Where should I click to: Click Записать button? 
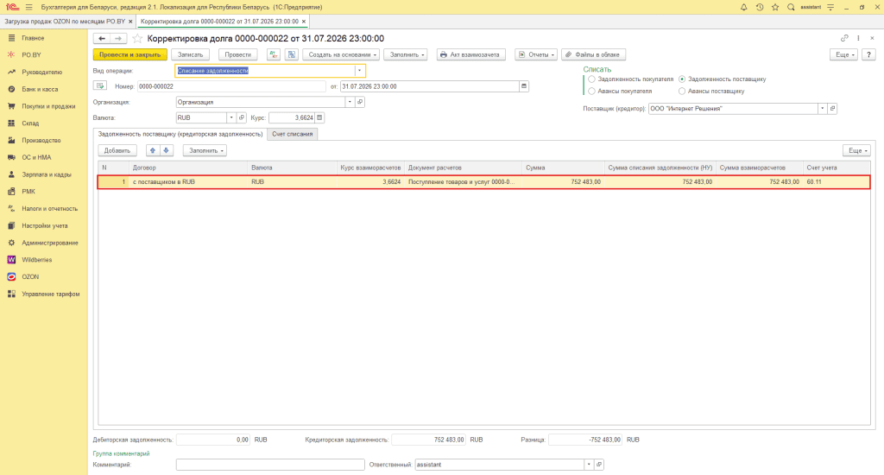pos(190,54)
